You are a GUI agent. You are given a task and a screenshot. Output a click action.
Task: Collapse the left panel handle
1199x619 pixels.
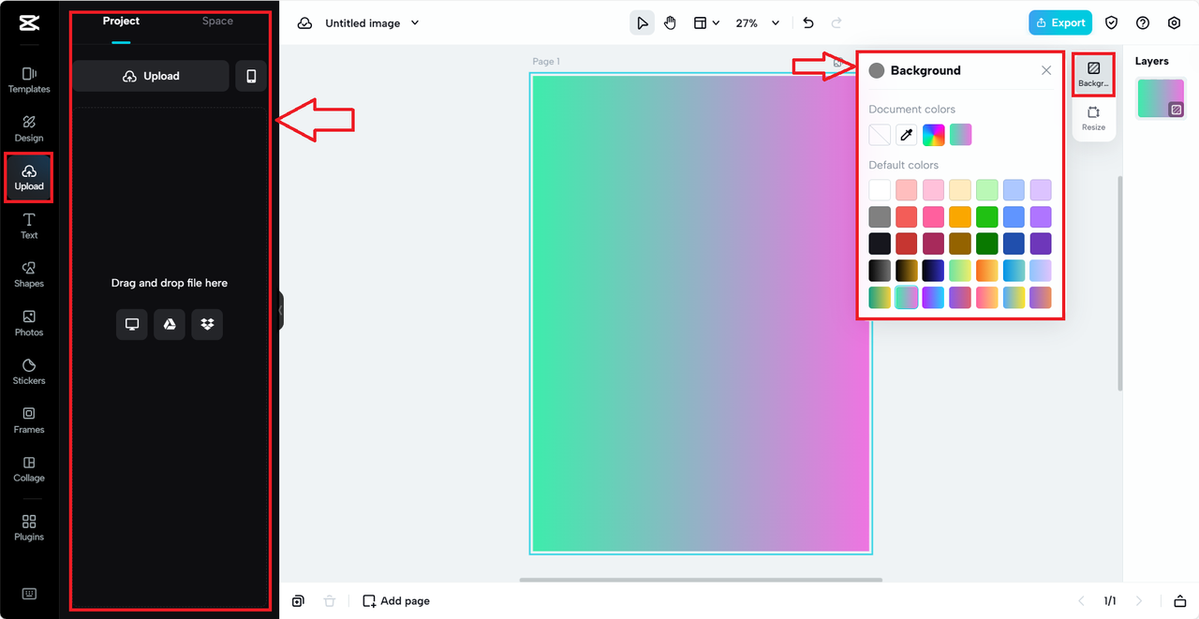tap(280, 311)
